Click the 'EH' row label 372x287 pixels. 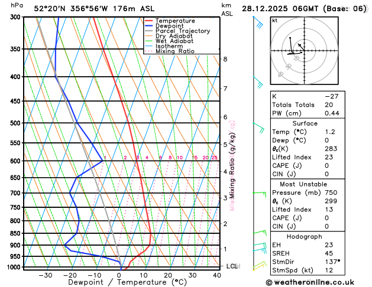tap(276, 245)
